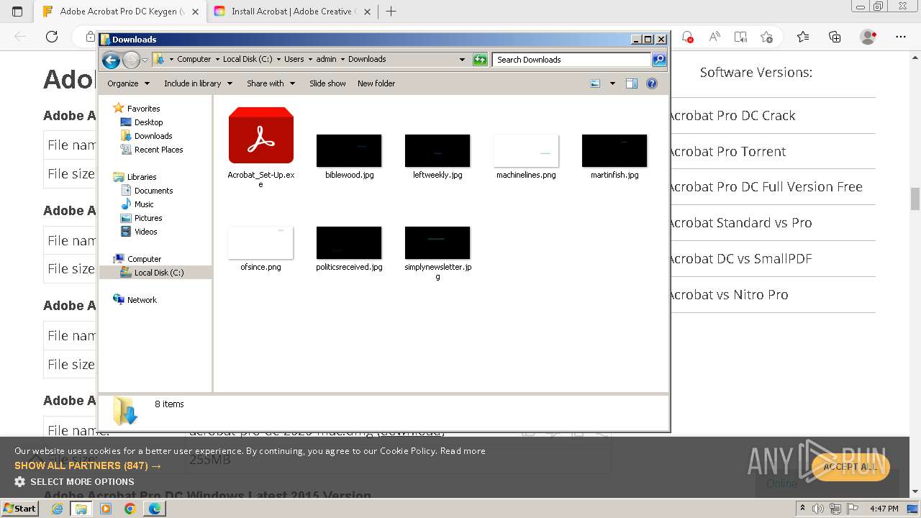Open the address bar previous locations dropdown

pyautogui.click(x=462, y=60)
